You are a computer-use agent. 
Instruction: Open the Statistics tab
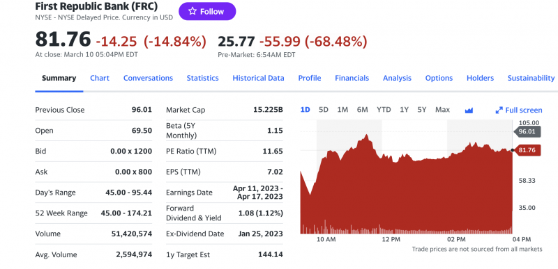pos(202,78)
